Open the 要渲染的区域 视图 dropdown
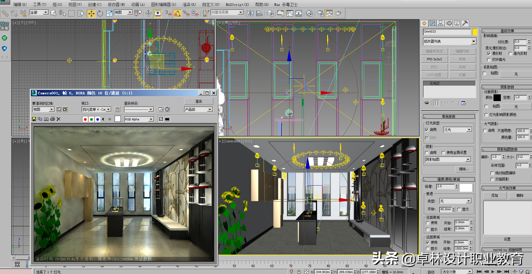Viewport: 532px width, 274px height. click(x=43, y=109)
